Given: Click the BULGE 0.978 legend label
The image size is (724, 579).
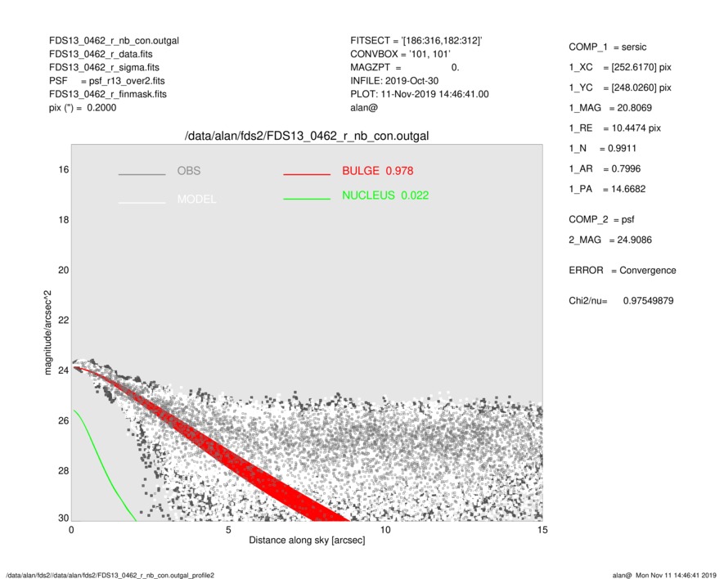Looking at the screenshot, I should point(378,171).
